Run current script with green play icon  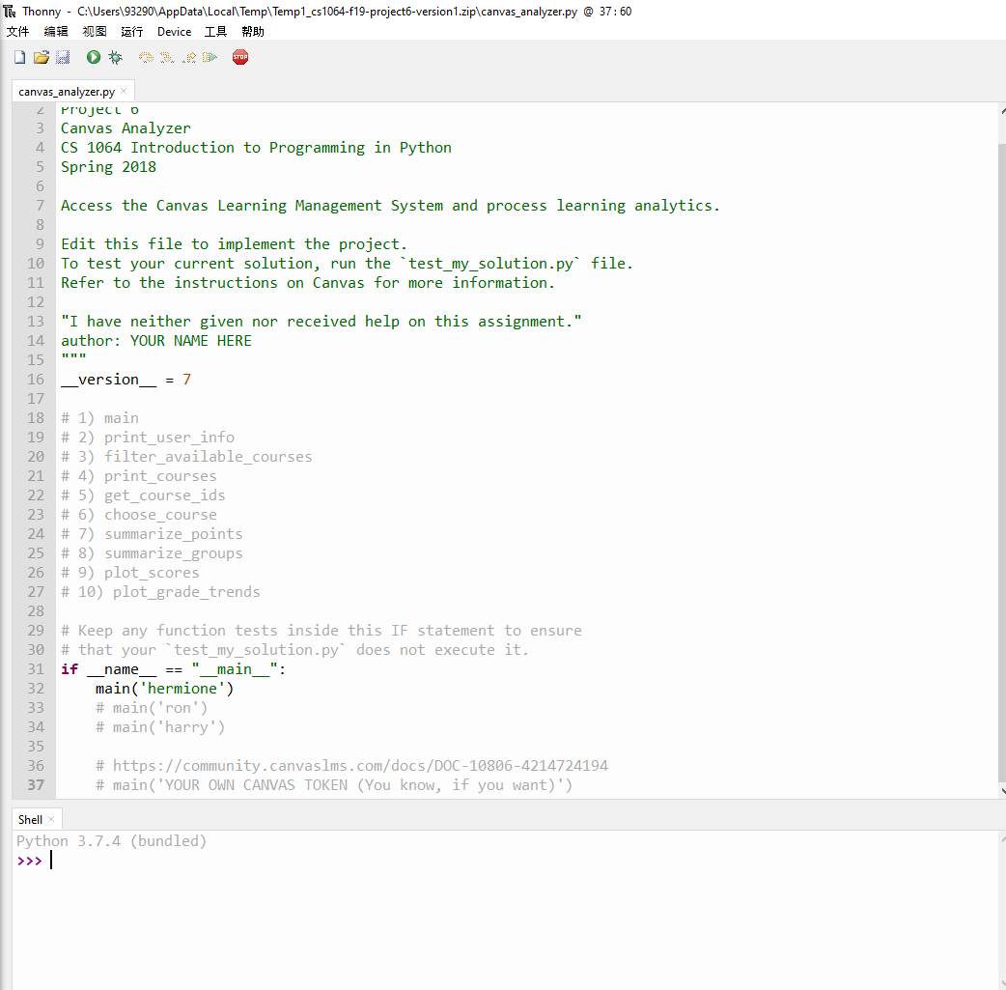pyautogui.click(x=94, y=57)
